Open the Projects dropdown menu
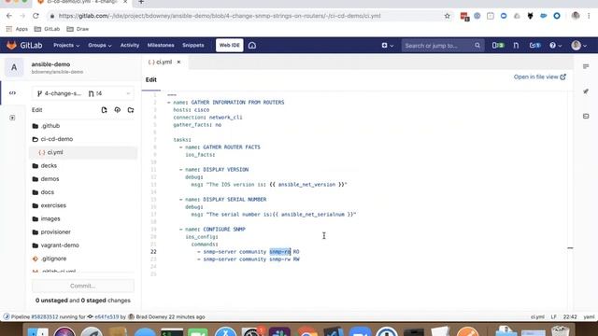 coord(66,46)
